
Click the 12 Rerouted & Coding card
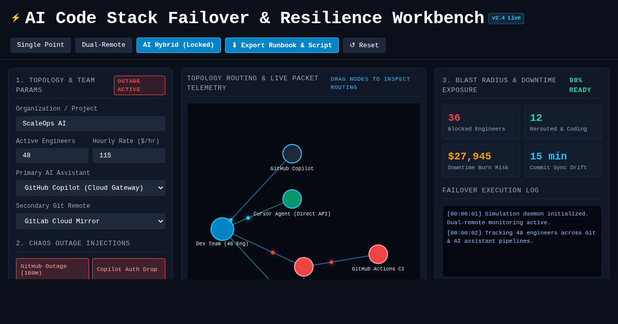563,122
